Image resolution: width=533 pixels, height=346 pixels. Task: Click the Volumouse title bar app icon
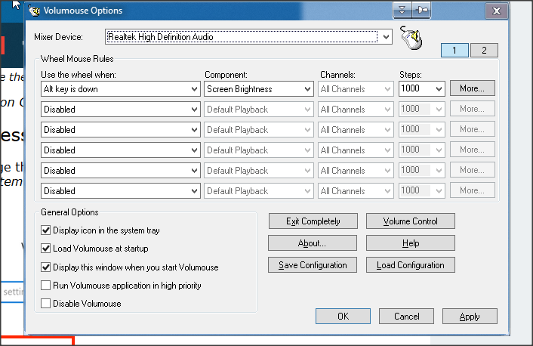(34, 11)
